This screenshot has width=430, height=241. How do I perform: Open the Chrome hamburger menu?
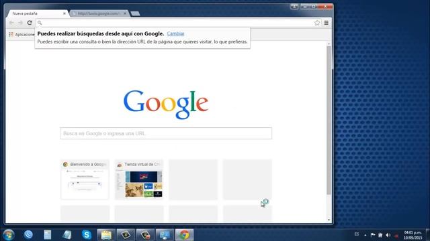click(x=326, y=23)
